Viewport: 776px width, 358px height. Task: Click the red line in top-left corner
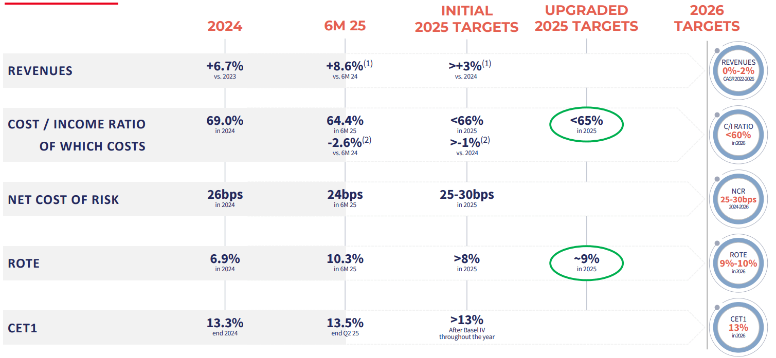[x=59, y=3]
